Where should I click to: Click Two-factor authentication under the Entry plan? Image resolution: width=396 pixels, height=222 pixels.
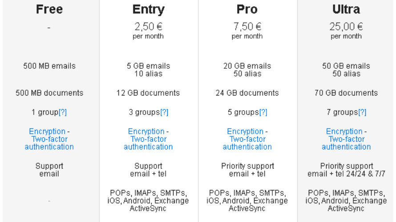pyautogui.click(x=148, y=143)
